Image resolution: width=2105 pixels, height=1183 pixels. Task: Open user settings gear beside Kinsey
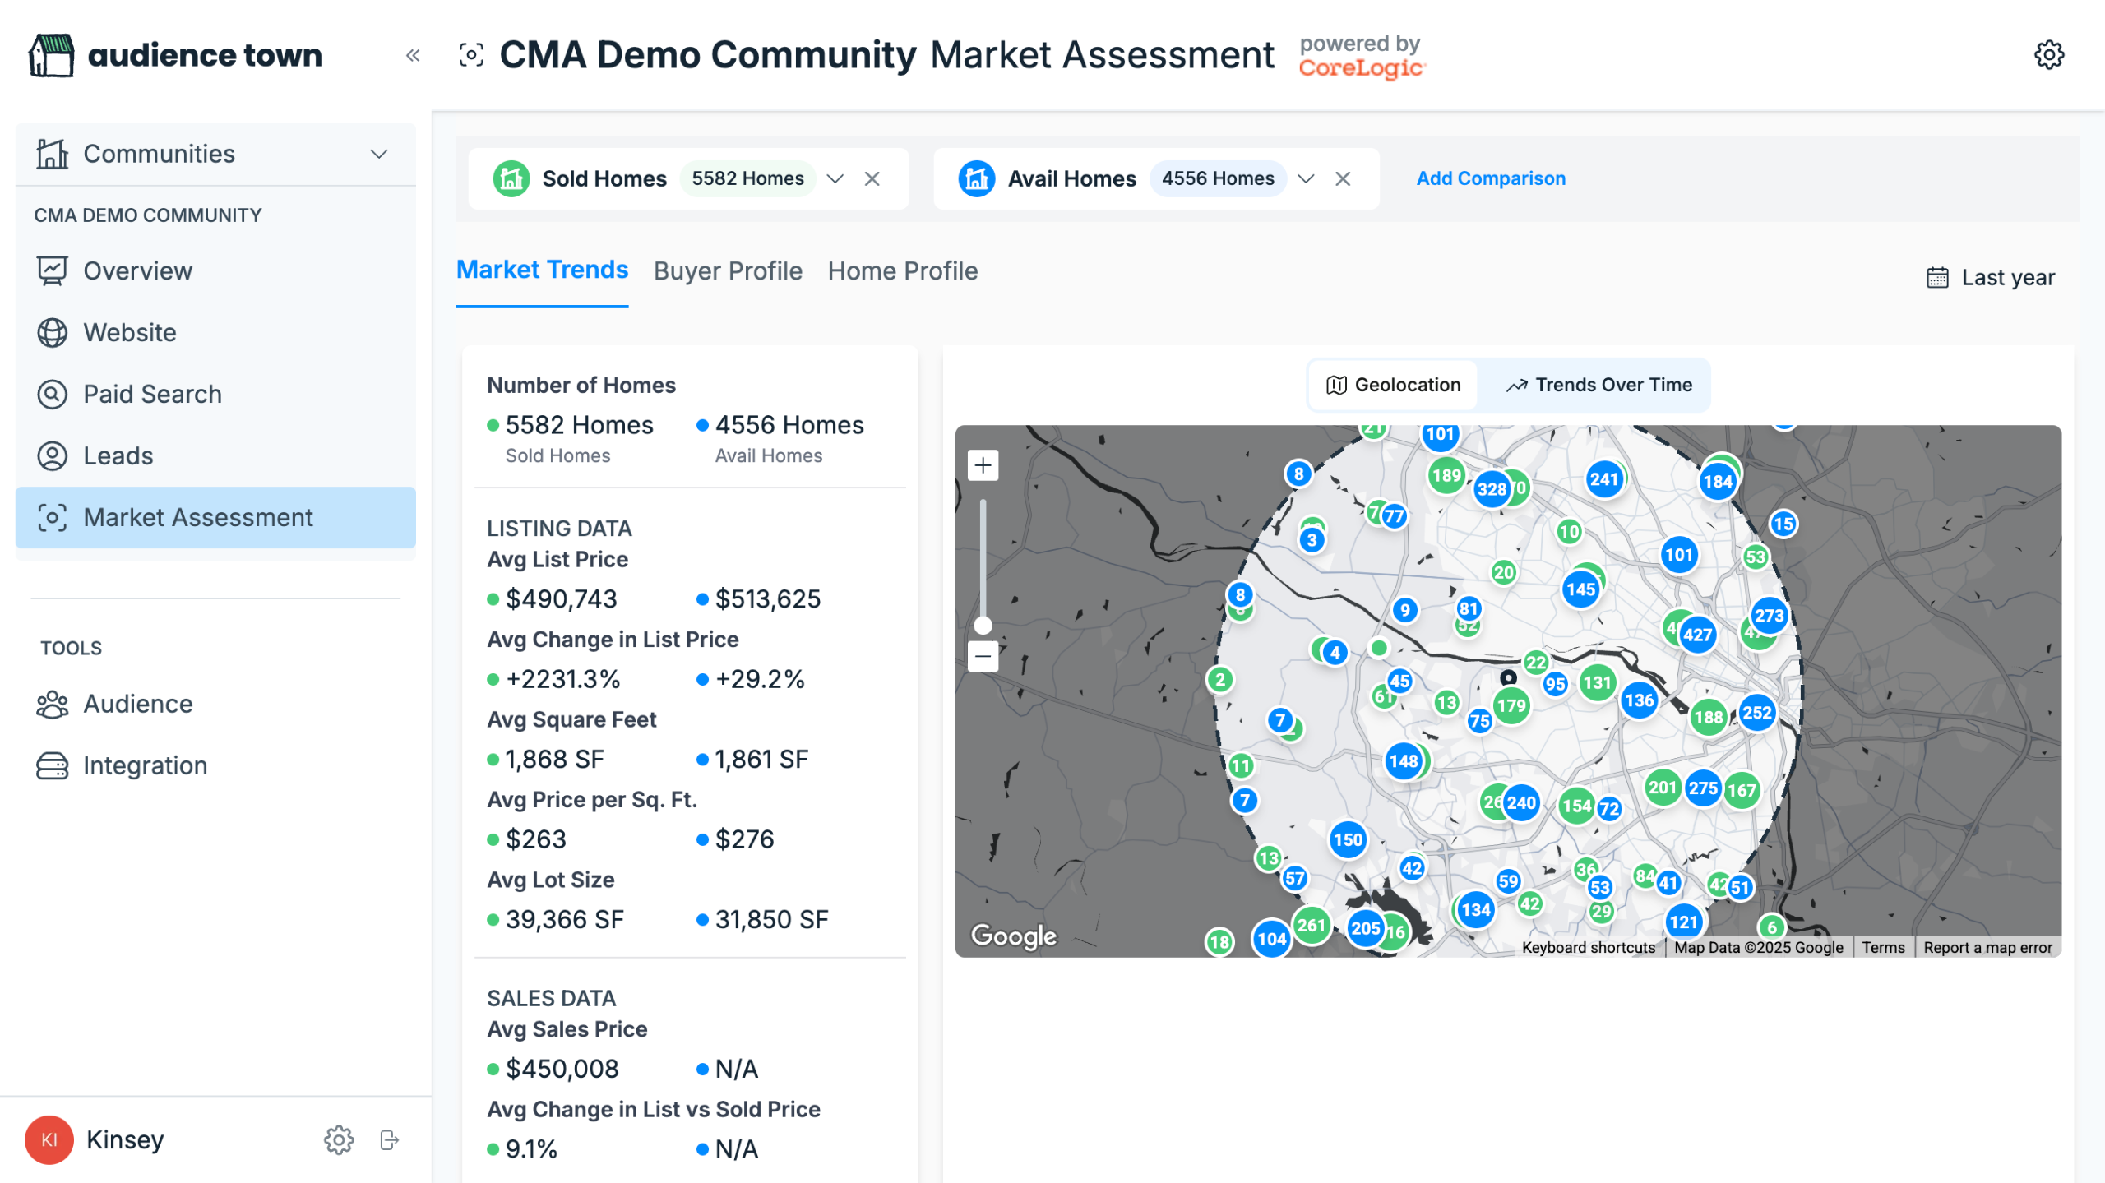[x=338, y=1139]
